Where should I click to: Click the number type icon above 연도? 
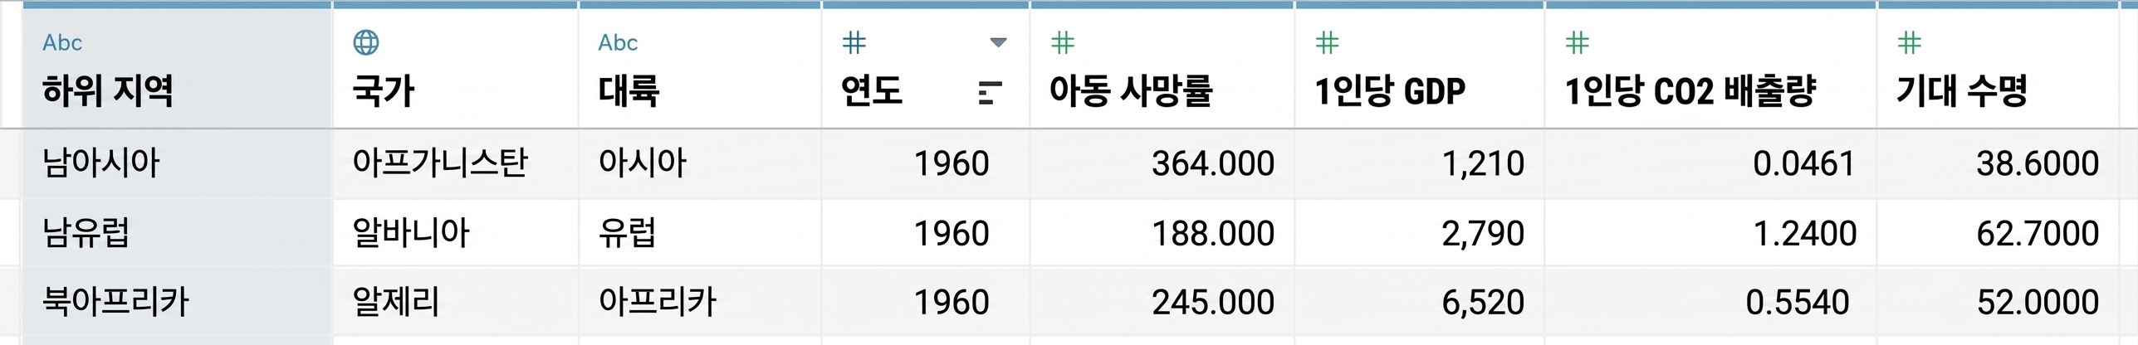pyautogui.click(x=854, y=42)
